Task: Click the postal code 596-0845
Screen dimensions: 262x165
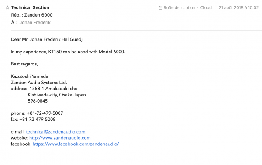Action: [x=38, y=101]
